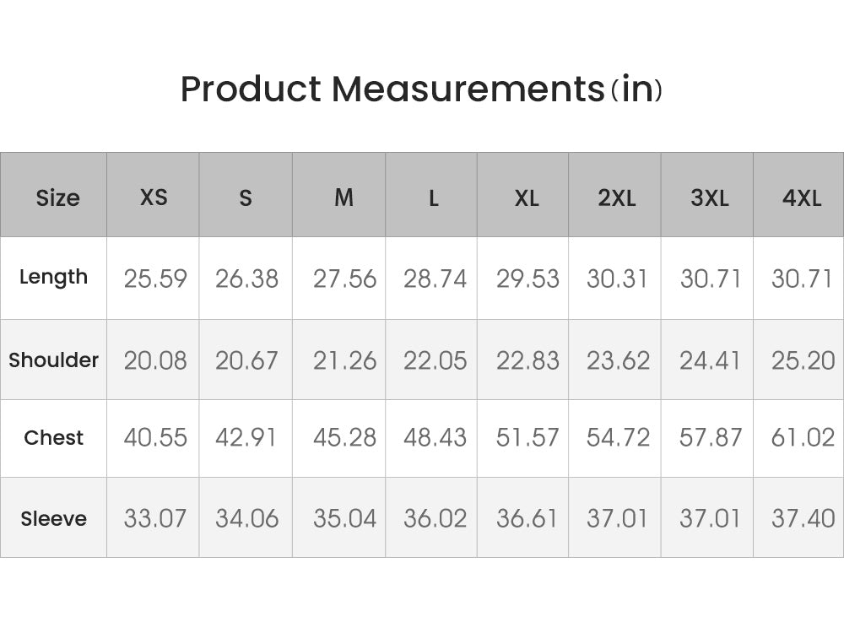Select Length value 28.74 for L

click(x=435, y=279)
